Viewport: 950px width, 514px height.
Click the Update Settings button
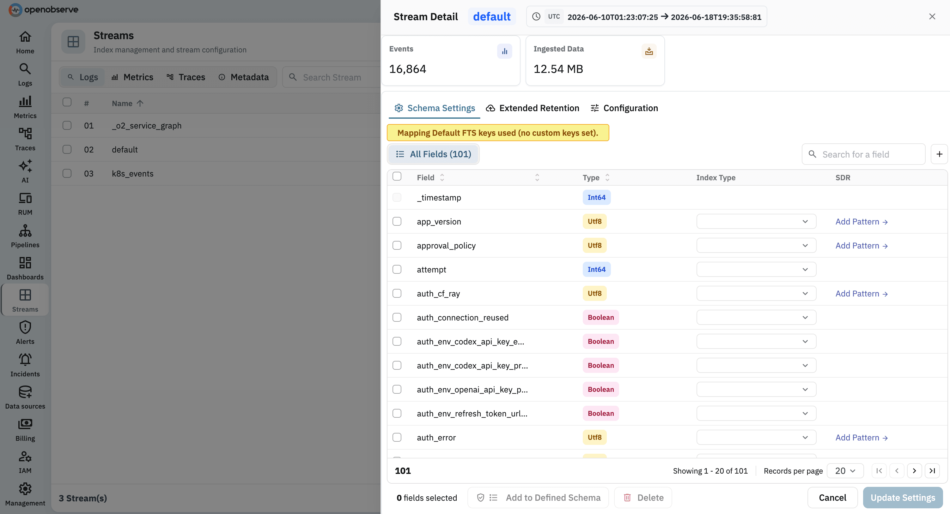(x=903, y=497)
